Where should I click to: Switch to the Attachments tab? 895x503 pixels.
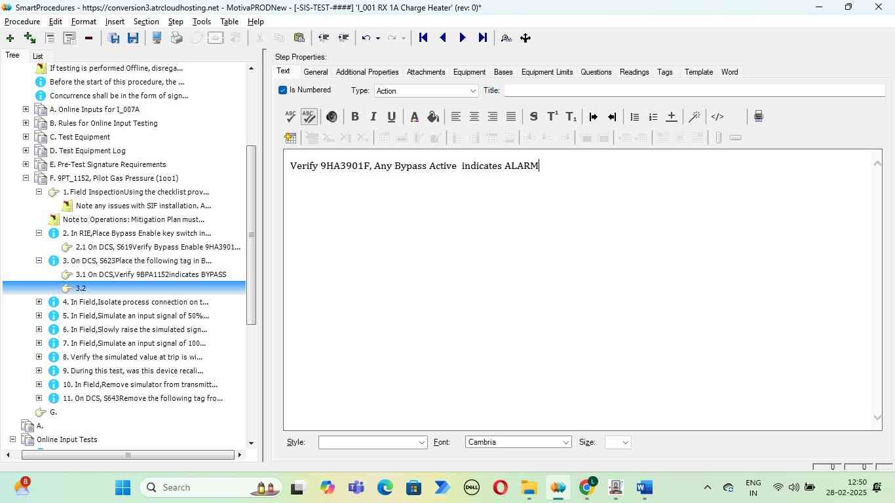coord(426,72)
